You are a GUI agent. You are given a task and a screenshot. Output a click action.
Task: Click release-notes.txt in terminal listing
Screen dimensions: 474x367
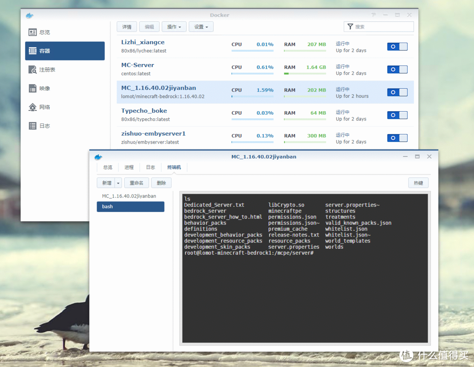click(x=294, y=235)
